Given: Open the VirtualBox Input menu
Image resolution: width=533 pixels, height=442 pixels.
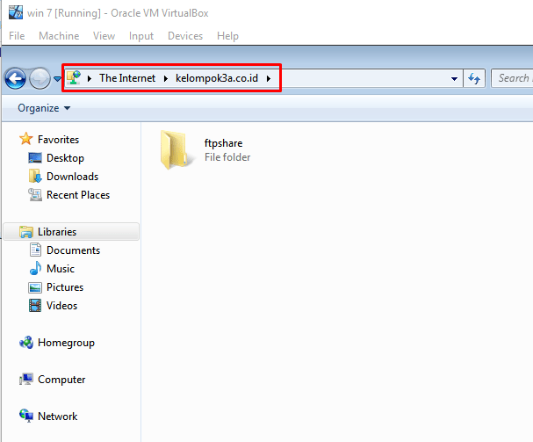Looking at the screenshot, I should (141, 36).
